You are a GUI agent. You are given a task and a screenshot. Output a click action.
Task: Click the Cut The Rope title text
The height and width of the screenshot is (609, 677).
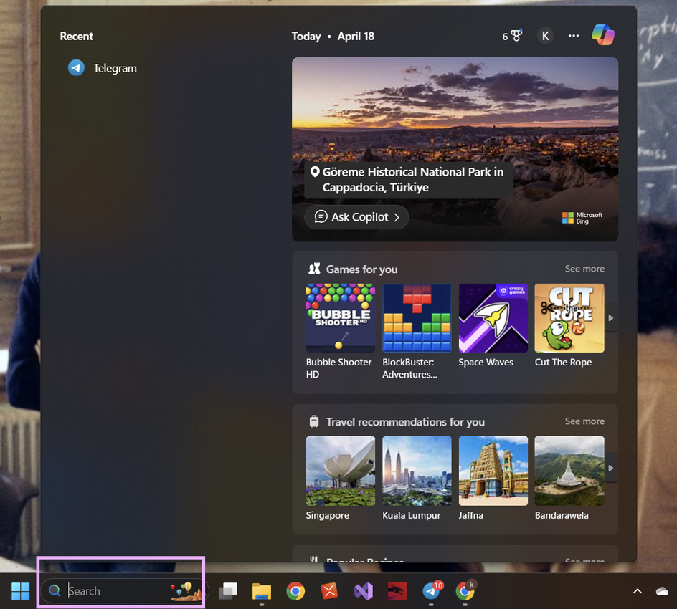(563, 363)
